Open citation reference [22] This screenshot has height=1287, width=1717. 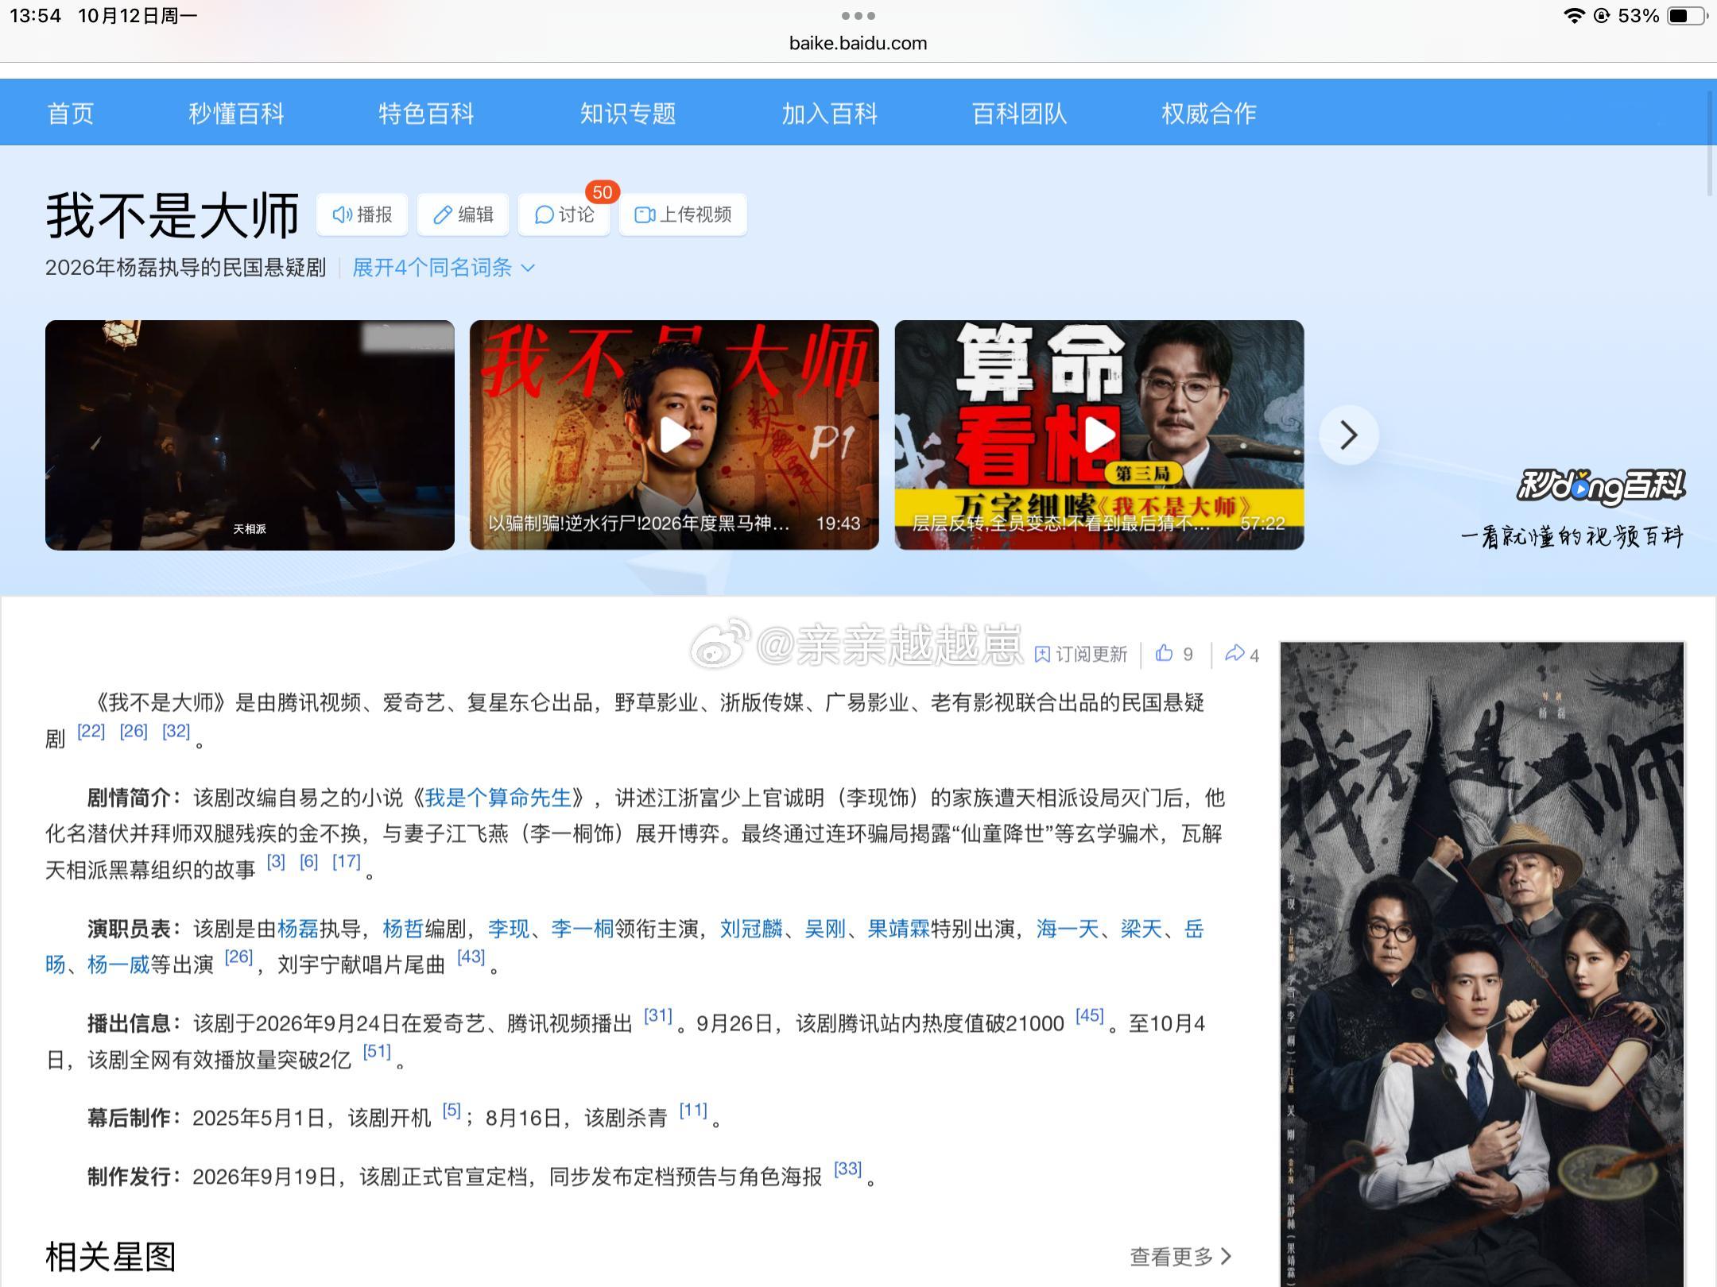[91, 731]
